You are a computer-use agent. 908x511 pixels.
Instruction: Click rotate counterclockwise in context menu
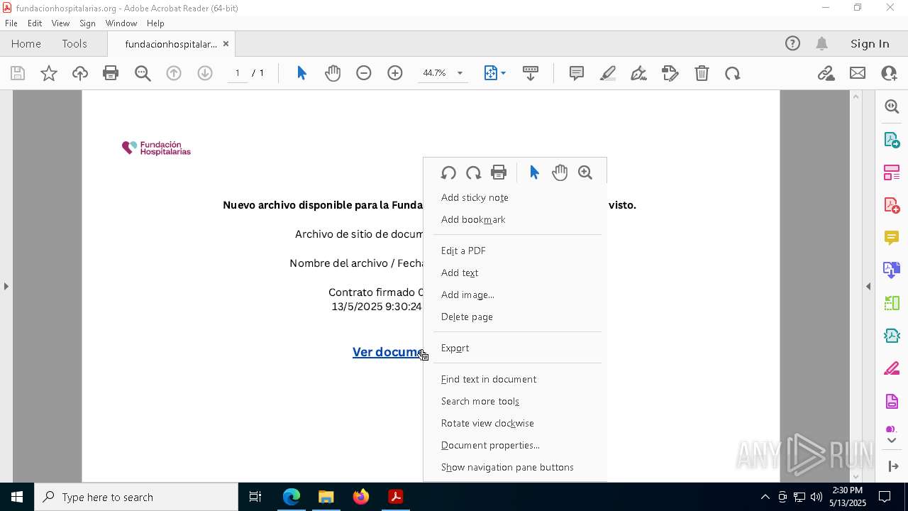pyautogui.click(x=448, y=172)
